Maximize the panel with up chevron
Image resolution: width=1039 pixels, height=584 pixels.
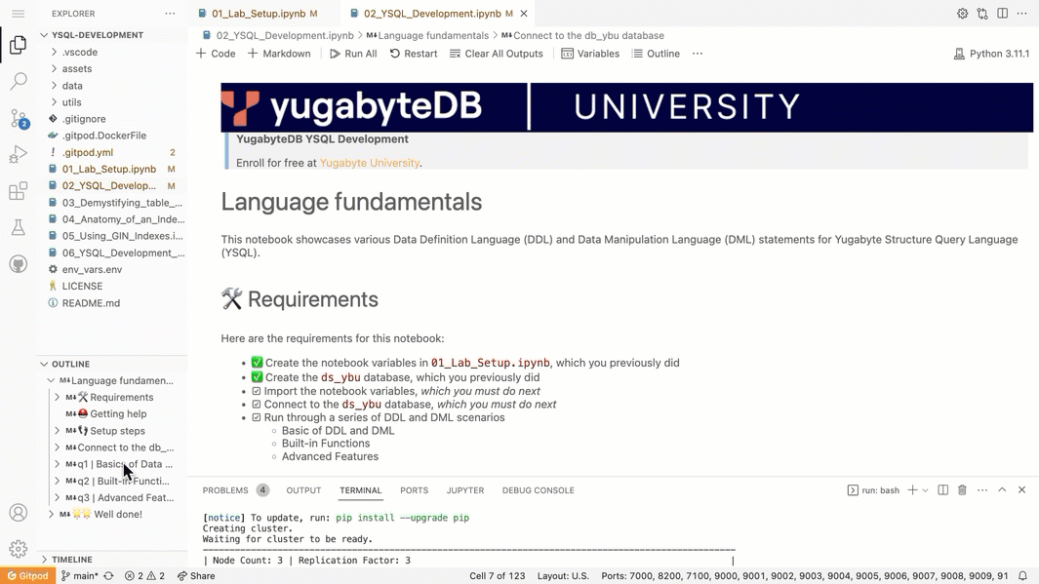[x=1002, y=490]
